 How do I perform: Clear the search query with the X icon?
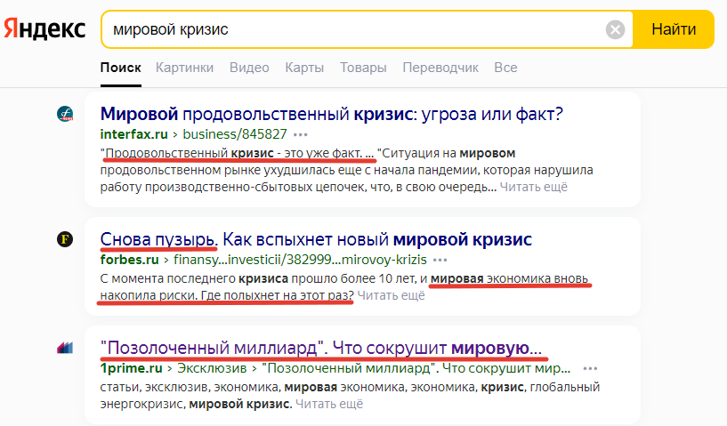pyautogui.click(x=615, y=30)
